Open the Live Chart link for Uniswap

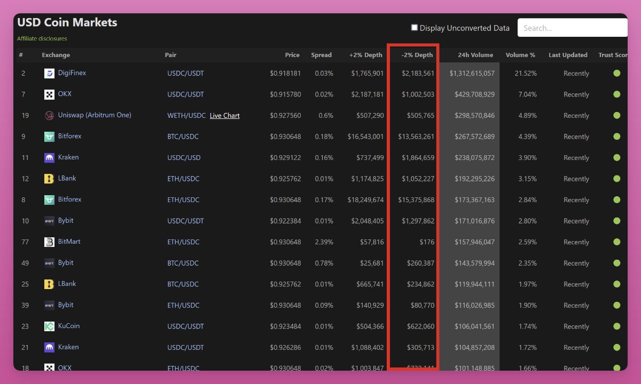[x=224, y=116]
